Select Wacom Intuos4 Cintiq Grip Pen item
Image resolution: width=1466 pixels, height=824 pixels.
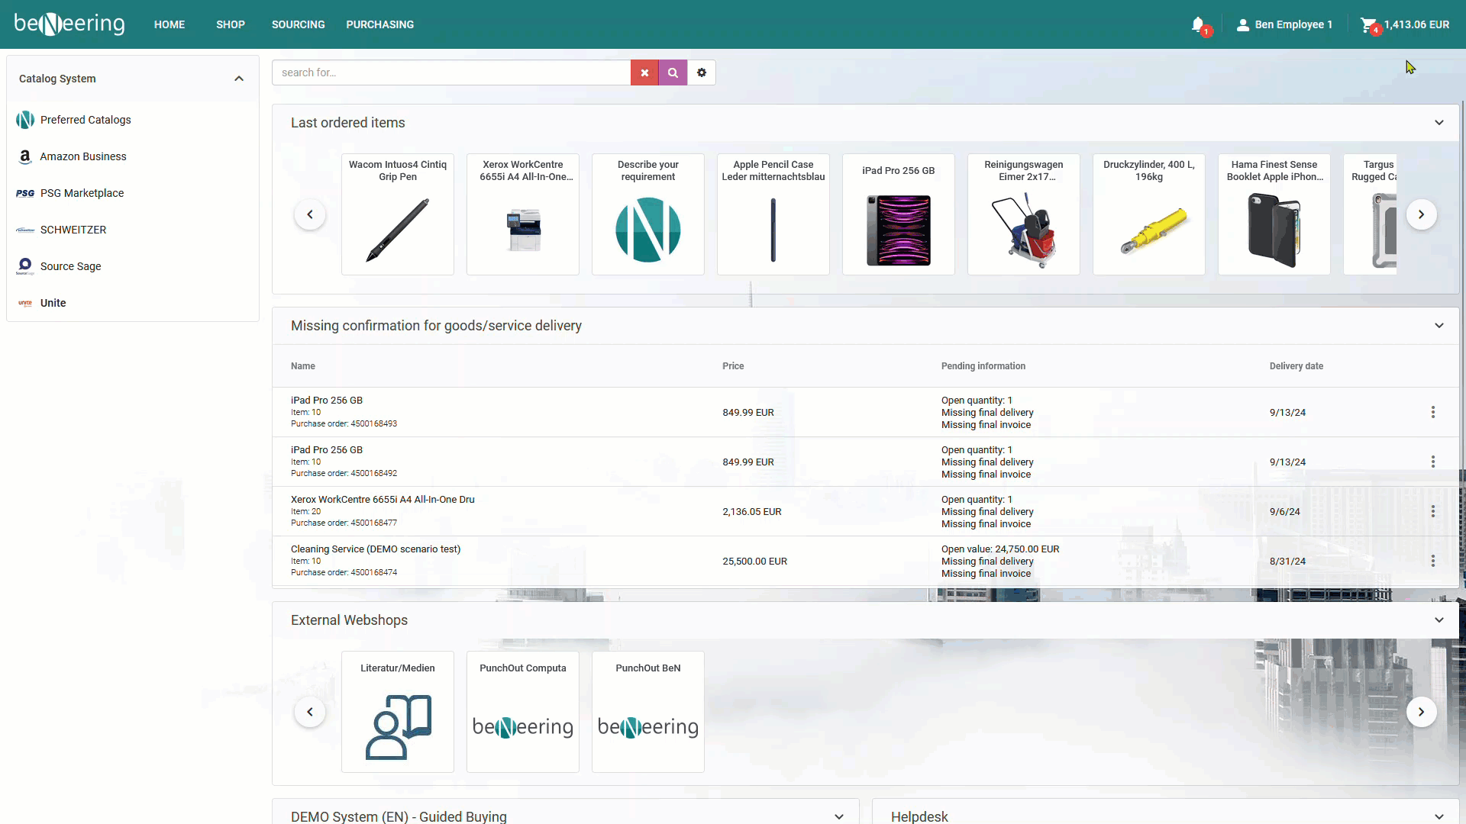click(x=398, y=214)
